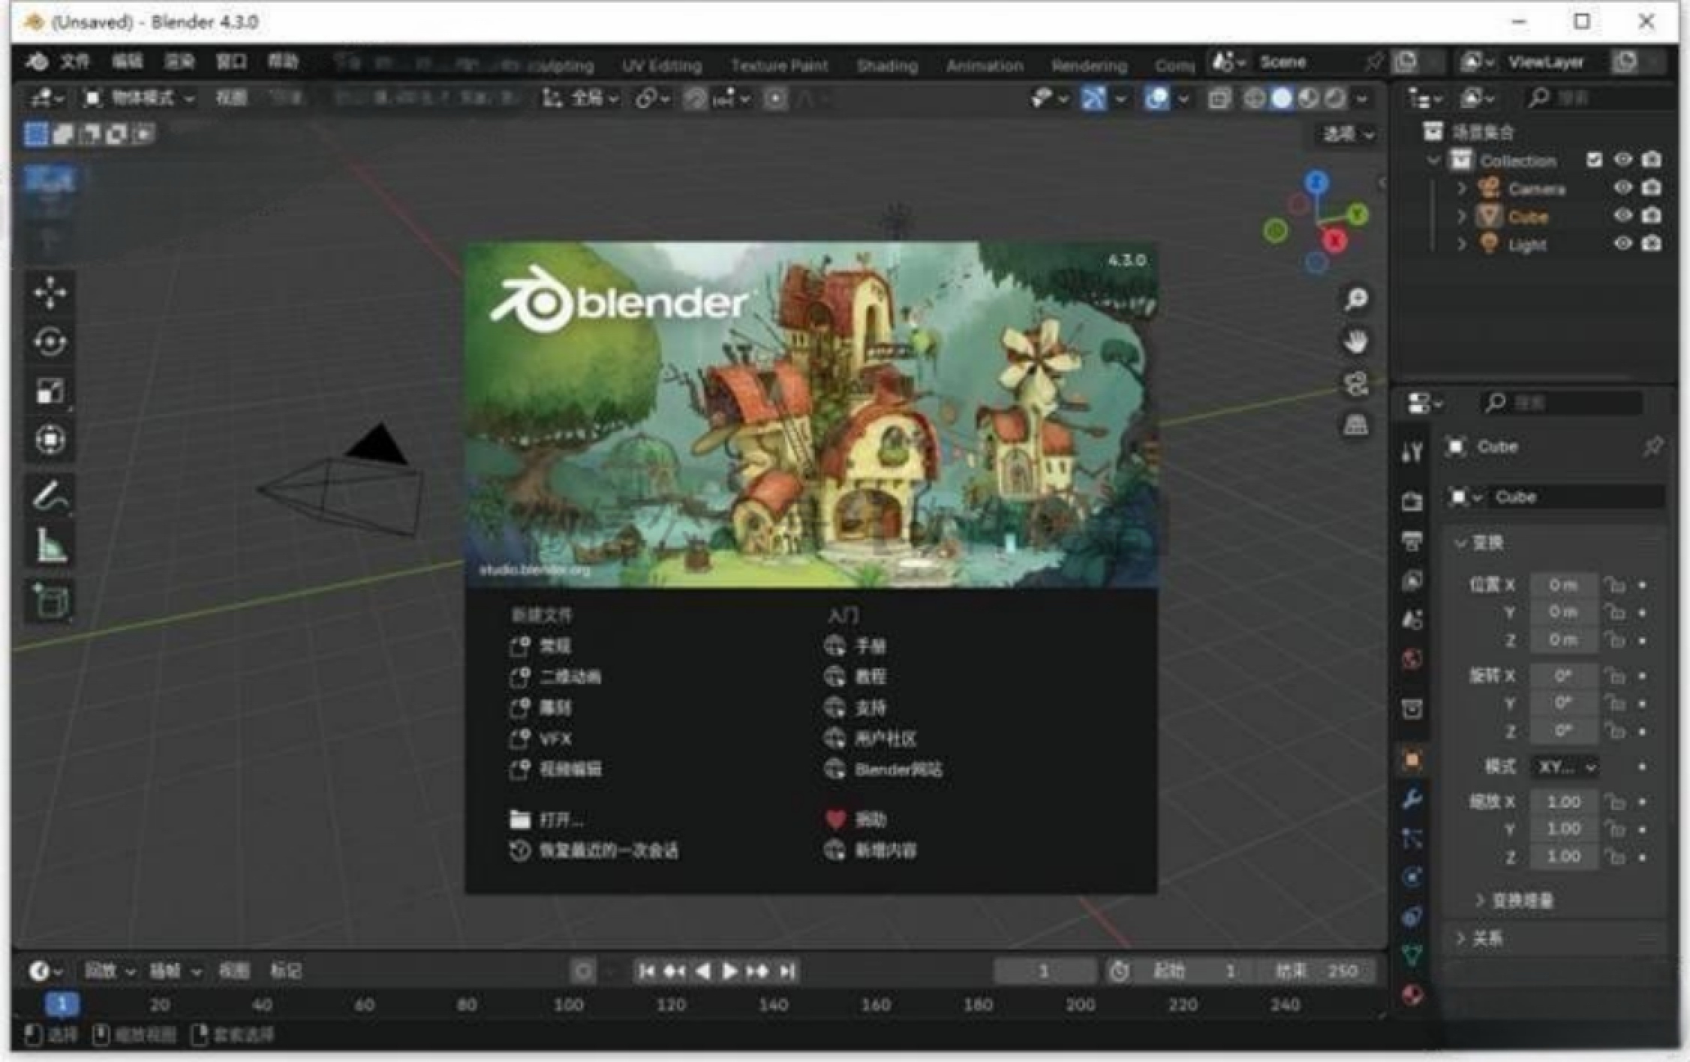Open the Object Properties tab
Screen dimensions: 1690x1062
tap(1414, 760)
